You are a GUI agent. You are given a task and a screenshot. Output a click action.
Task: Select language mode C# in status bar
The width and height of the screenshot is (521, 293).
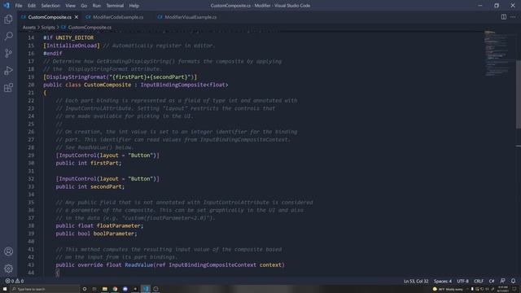[492, 281]
